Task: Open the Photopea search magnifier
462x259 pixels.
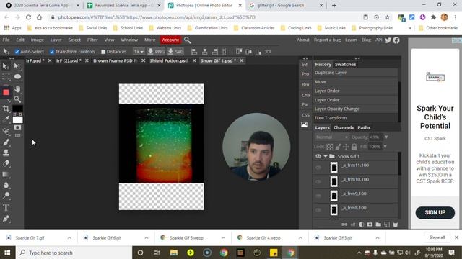Action: (187, 40)
